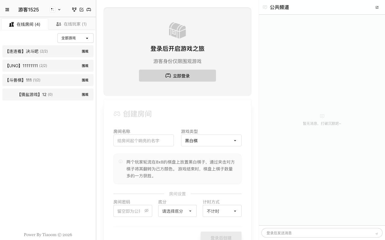The height and width of the screenshot is (240, 385).
Task: Focus the 房间名称 input field
Action: [143, 140]
